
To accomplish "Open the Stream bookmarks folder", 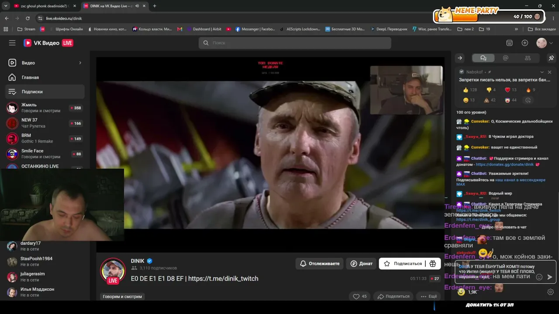I will point(26,29).
